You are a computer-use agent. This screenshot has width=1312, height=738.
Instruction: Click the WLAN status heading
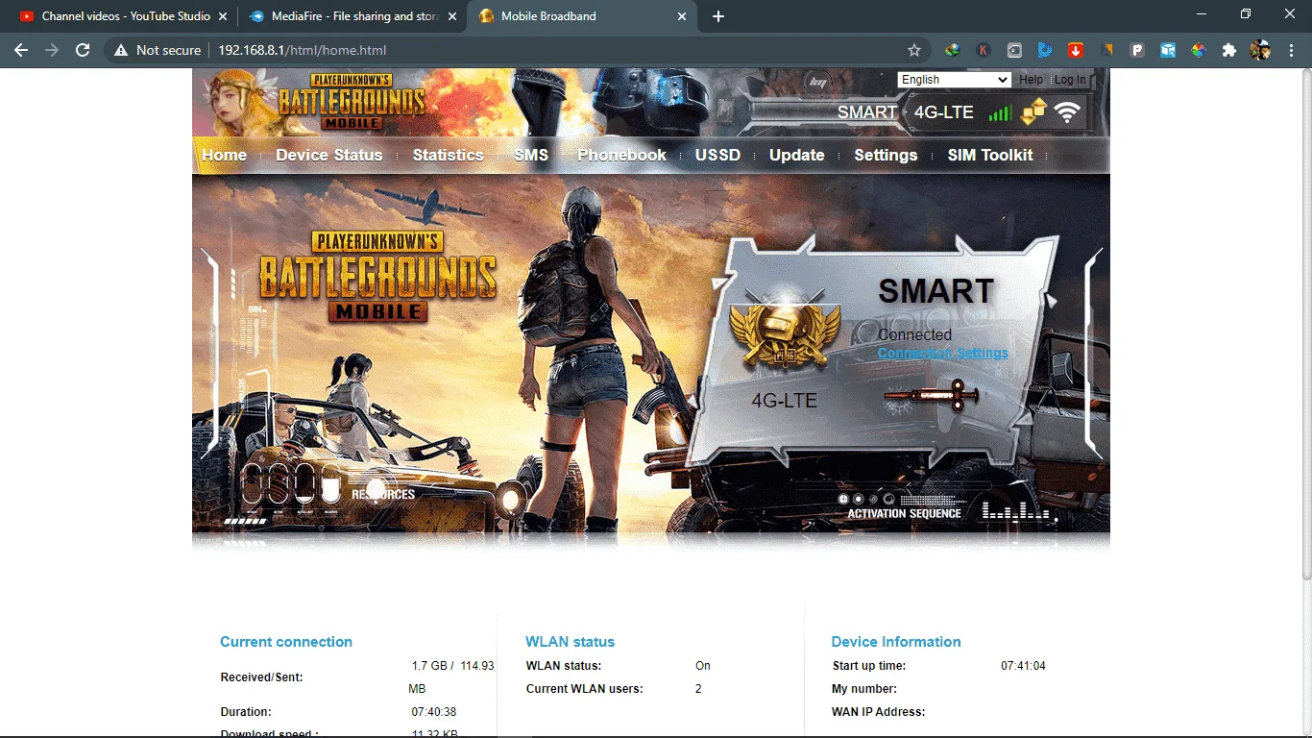click(571, 642)
